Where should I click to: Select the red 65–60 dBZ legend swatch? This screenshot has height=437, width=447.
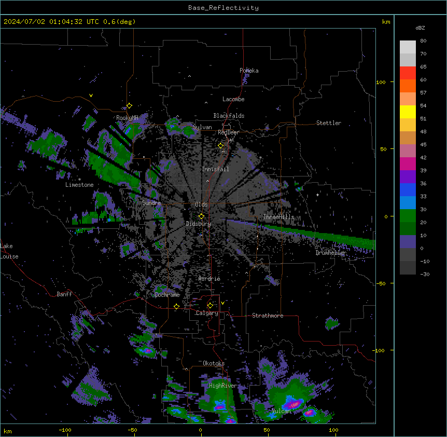[408, 73]
